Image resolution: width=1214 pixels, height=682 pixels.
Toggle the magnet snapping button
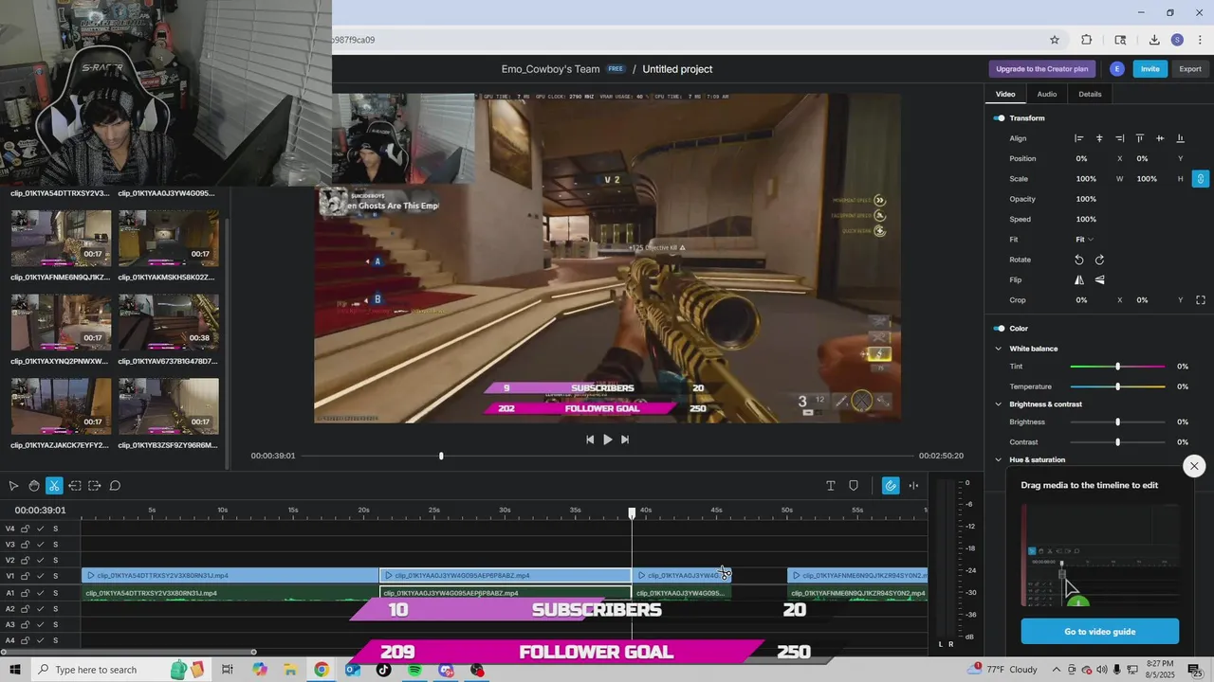tap(891, 486)
